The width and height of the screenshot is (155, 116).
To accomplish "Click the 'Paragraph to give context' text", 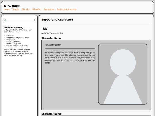I will [53, 33].
